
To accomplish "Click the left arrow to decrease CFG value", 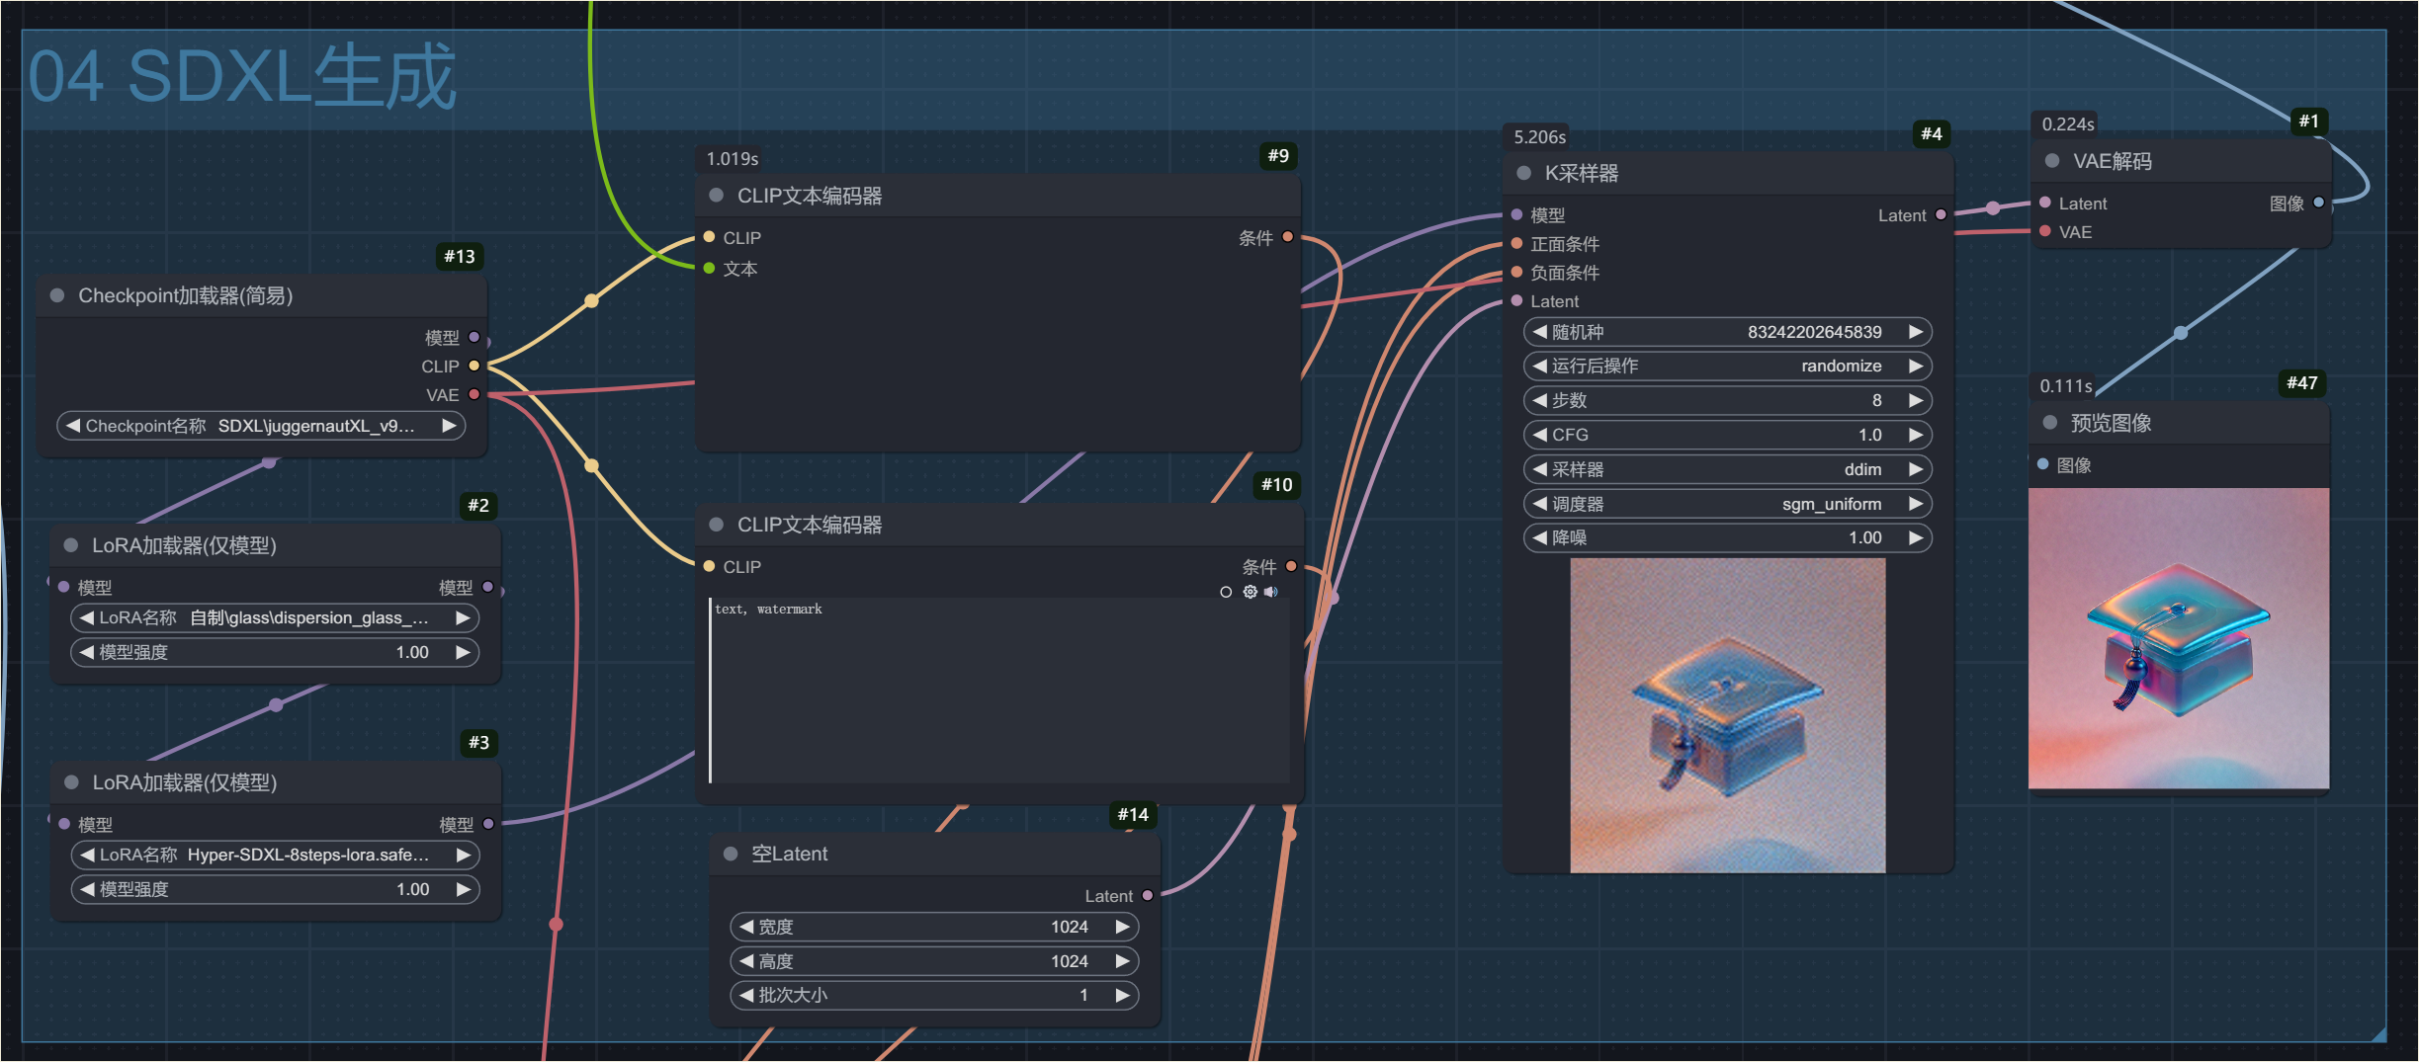I will point(1539,435).
